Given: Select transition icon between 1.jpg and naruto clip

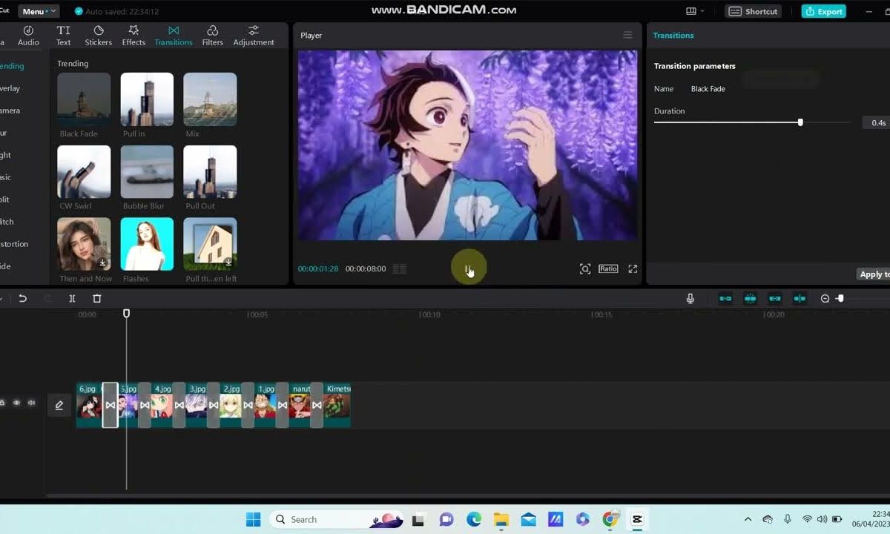Looking at the screenshot, I should 283,405.
